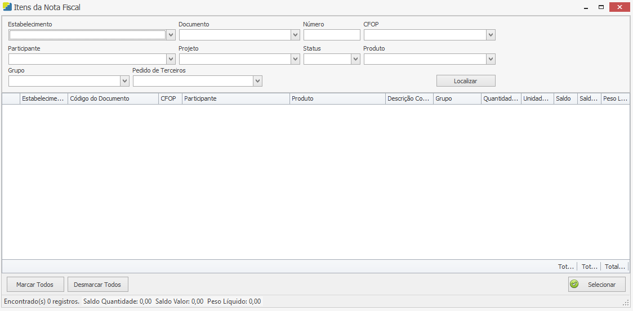The image size is (633, 311).
Task: Click the Selecionar button with green check
Action: pos(596,285)
